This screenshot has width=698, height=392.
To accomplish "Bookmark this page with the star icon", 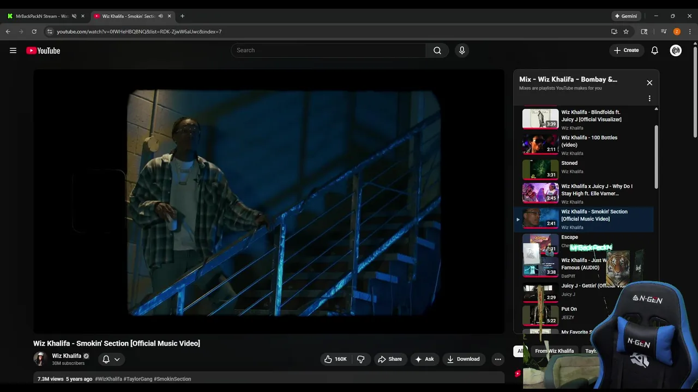I will [x=626, y=32].
